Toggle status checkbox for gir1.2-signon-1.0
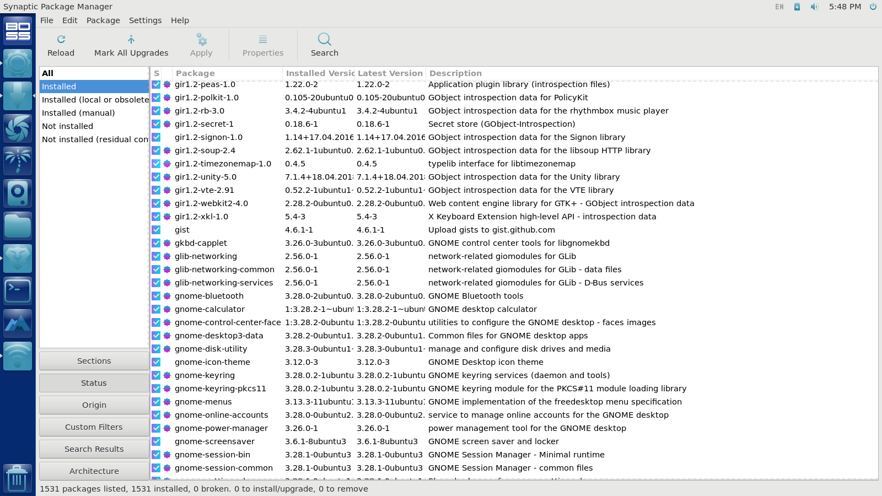882x496 pixels. (x=156, y=137)
